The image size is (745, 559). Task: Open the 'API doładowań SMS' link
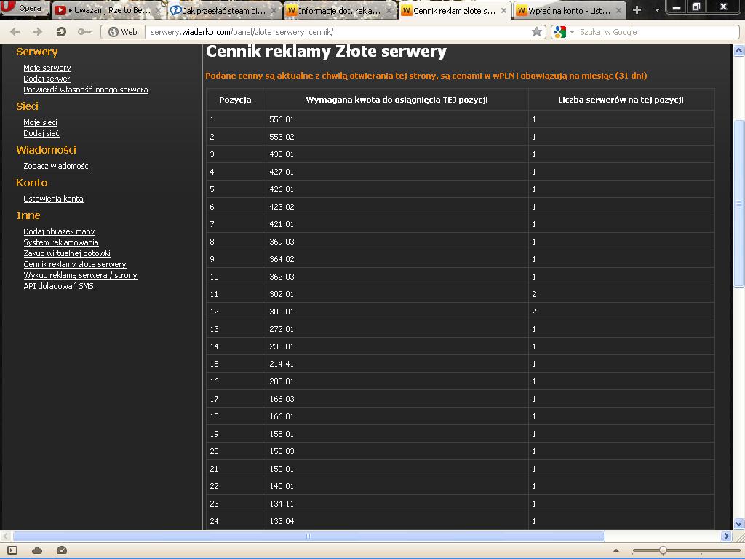tap(58, 287)
